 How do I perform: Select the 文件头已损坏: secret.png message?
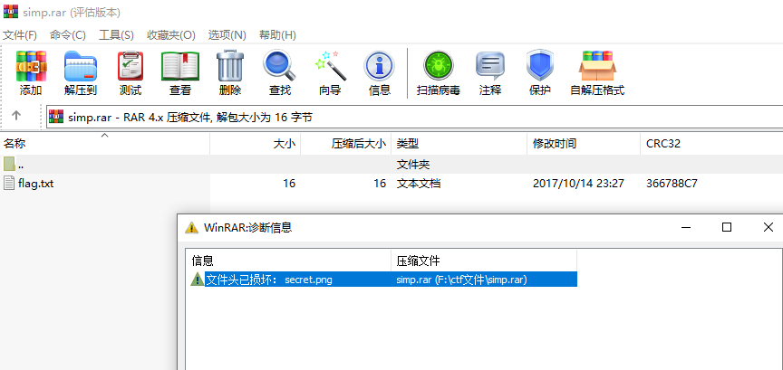point(269,280)
